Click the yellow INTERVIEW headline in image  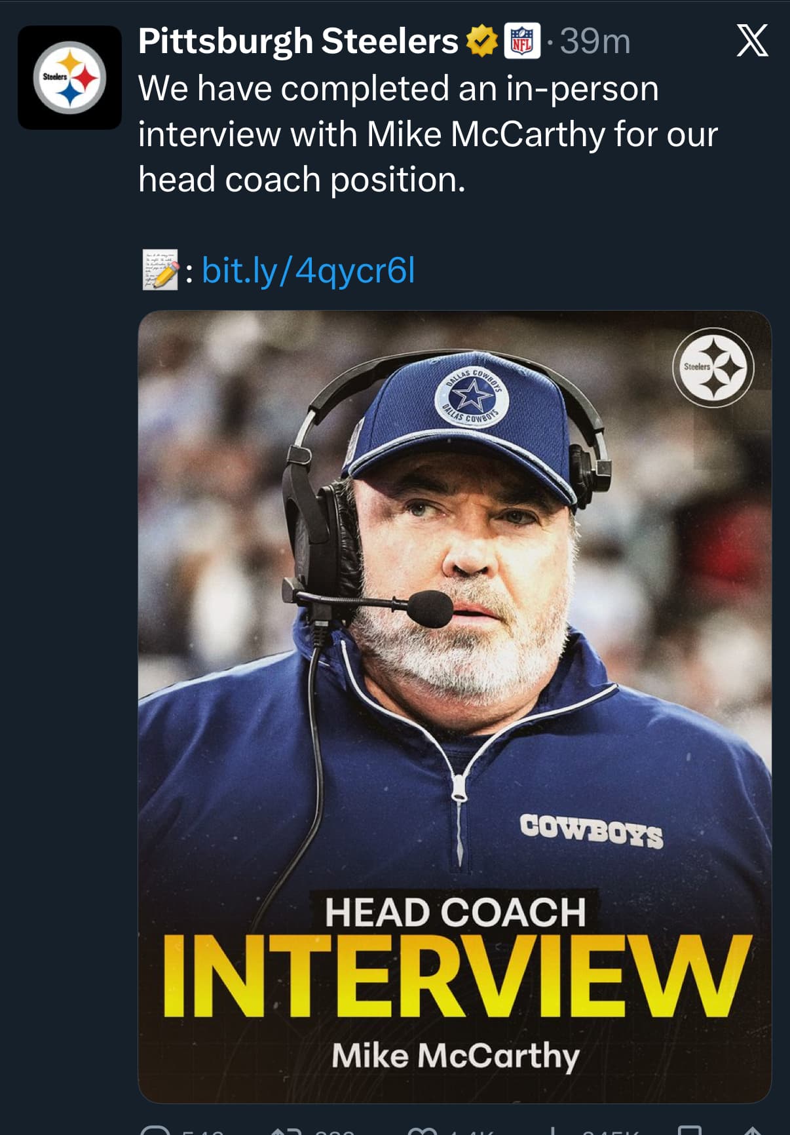455,976
